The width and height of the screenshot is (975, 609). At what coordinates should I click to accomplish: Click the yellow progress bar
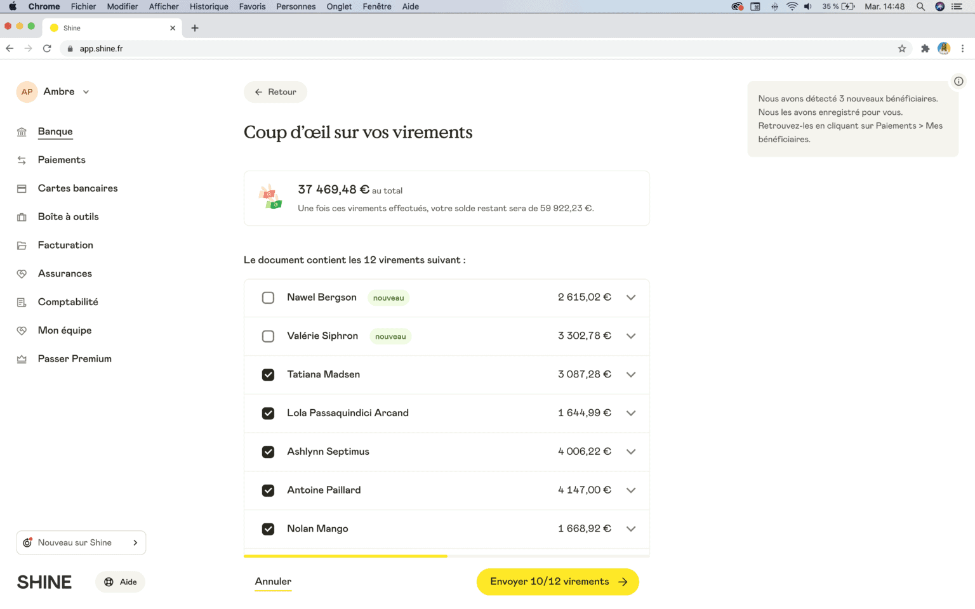[345, 556]
